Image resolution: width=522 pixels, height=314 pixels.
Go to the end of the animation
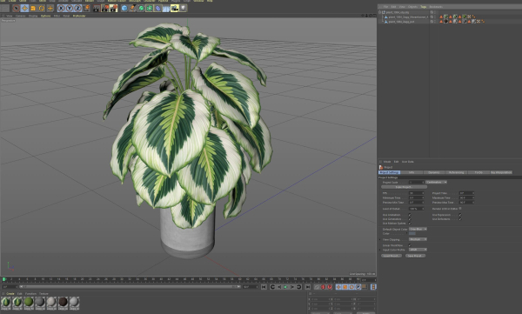coord(307,287)
